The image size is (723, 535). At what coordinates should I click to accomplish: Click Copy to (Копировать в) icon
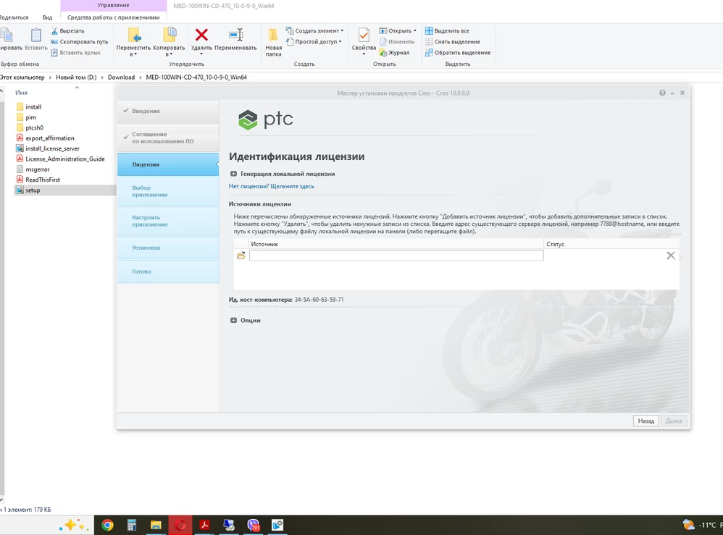pos(170,35)
